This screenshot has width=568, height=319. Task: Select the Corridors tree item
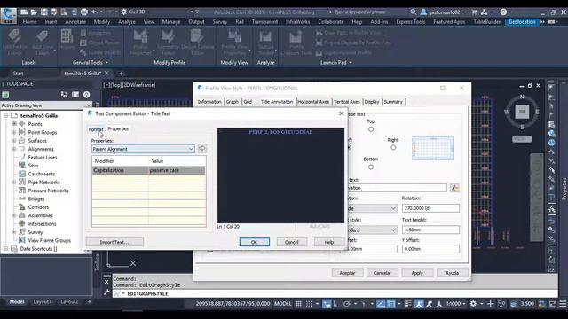click(38, 207)
